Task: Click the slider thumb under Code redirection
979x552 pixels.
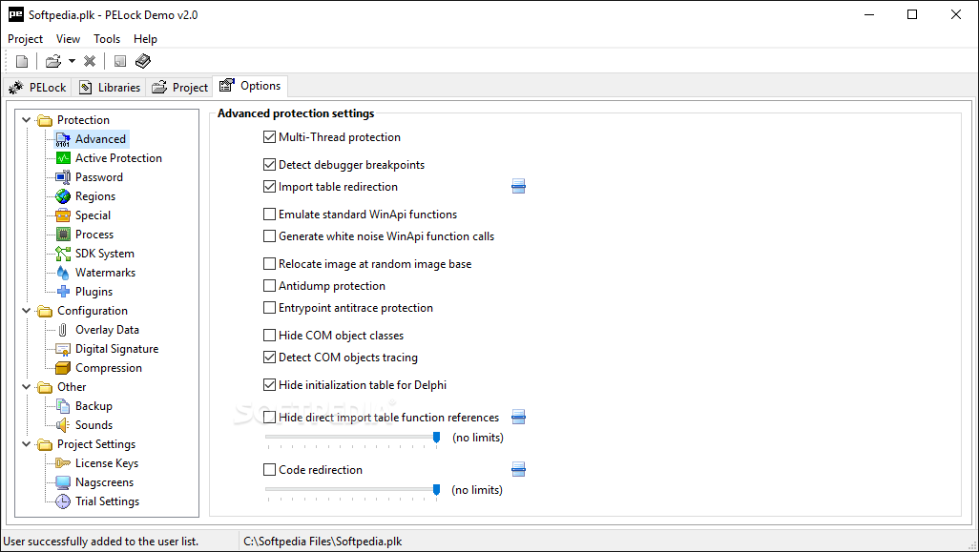Action: (x=436, y=490)
